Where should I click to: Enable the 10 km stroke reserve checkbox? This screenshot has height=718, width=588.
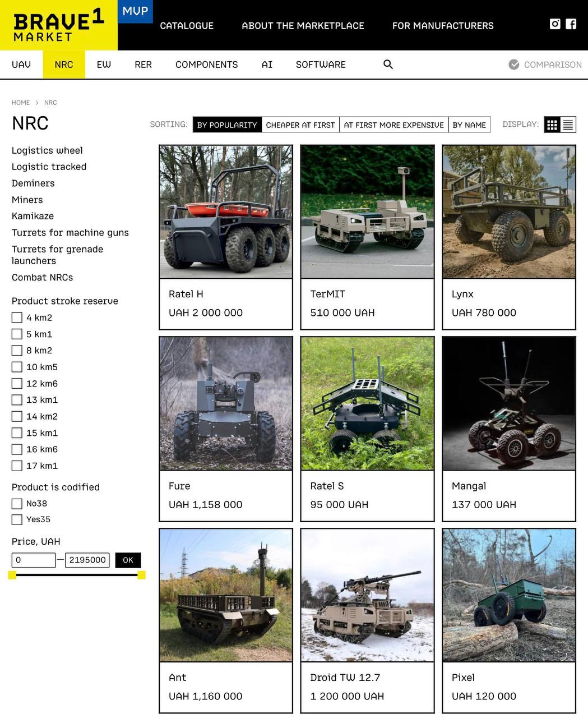click(17, 367)
